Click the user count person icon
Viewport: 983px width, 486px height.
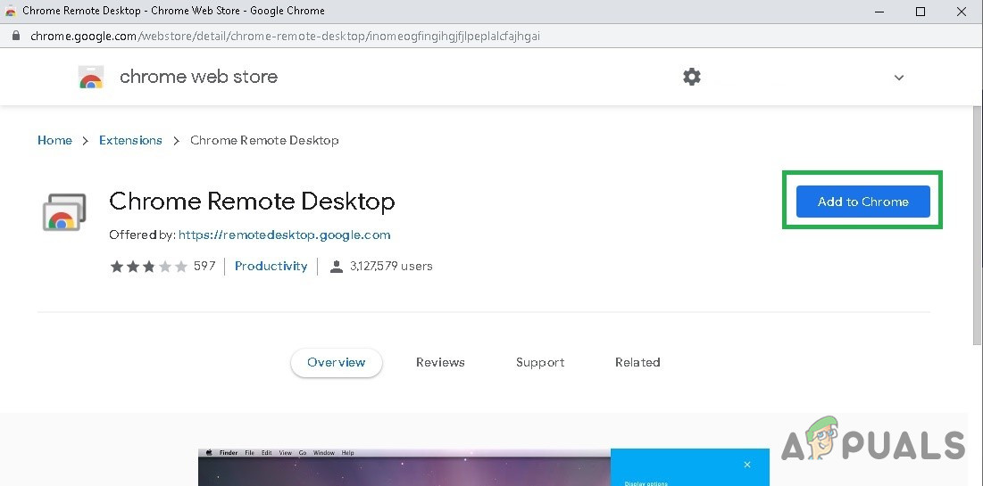click(337, 267)
